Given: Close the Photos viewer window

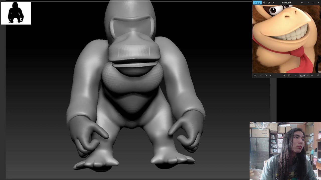Looking at the screenshot, I should coord(318,2).
